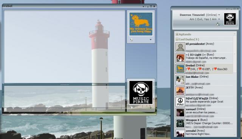
Task: Click the PEACE sign contact avatar
Action: (180, 102)
